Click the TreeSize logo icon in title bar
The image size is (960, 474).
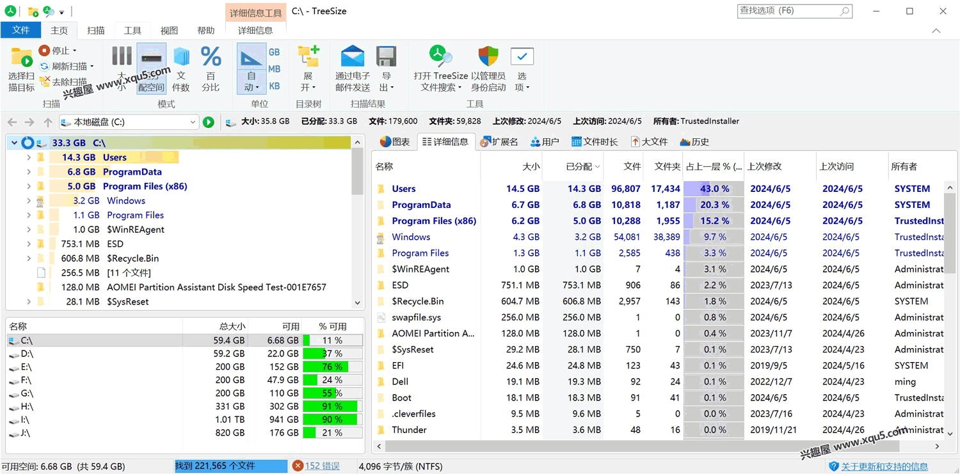(10, 12)
